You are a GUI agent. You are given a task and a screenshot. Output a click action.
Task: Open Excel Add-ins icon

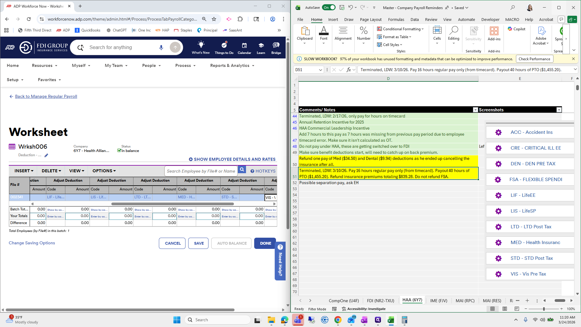pos(494,31)
